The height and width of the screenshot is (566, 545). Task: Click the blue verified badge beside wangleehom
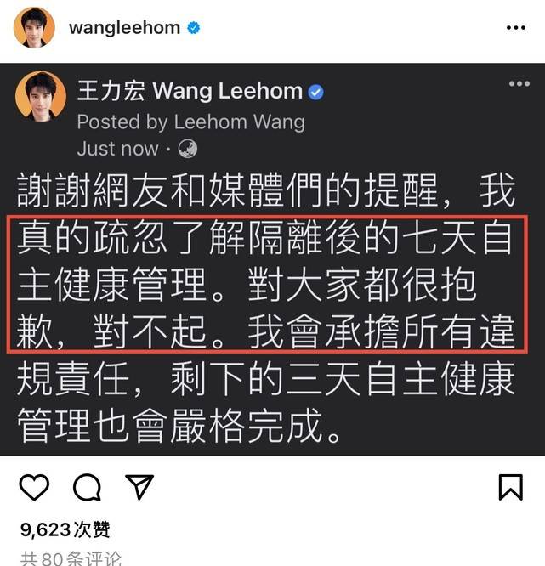[x=194, y=28]
